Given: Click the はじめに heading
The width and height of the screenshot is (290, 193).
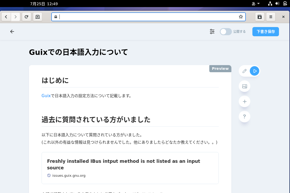Looking at the screenshot, I should pyautogui.click(x=55, y=80).
